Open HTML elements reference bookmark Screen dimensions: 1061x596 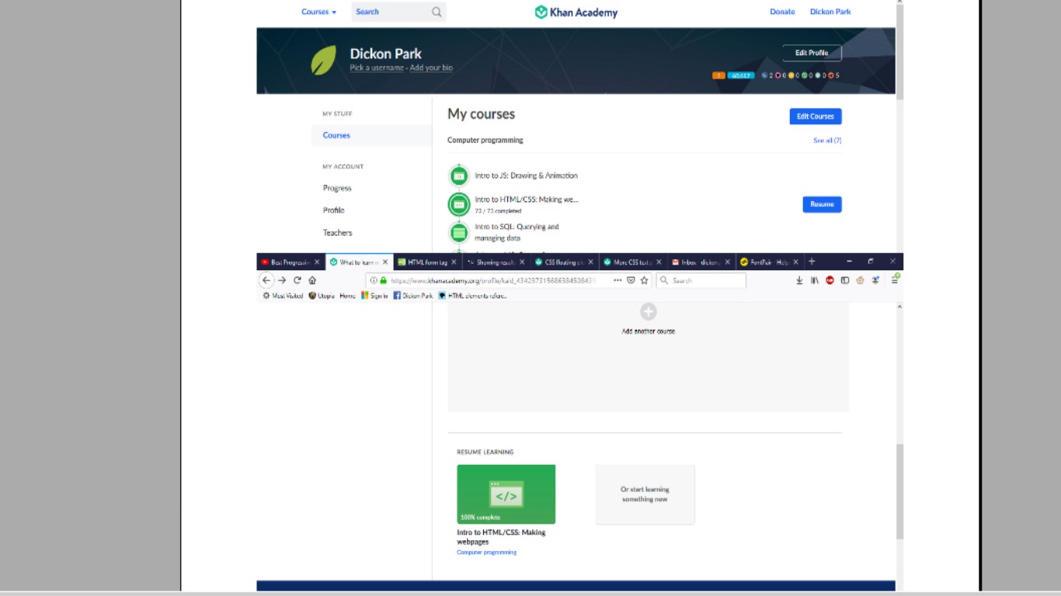[472, 296]
